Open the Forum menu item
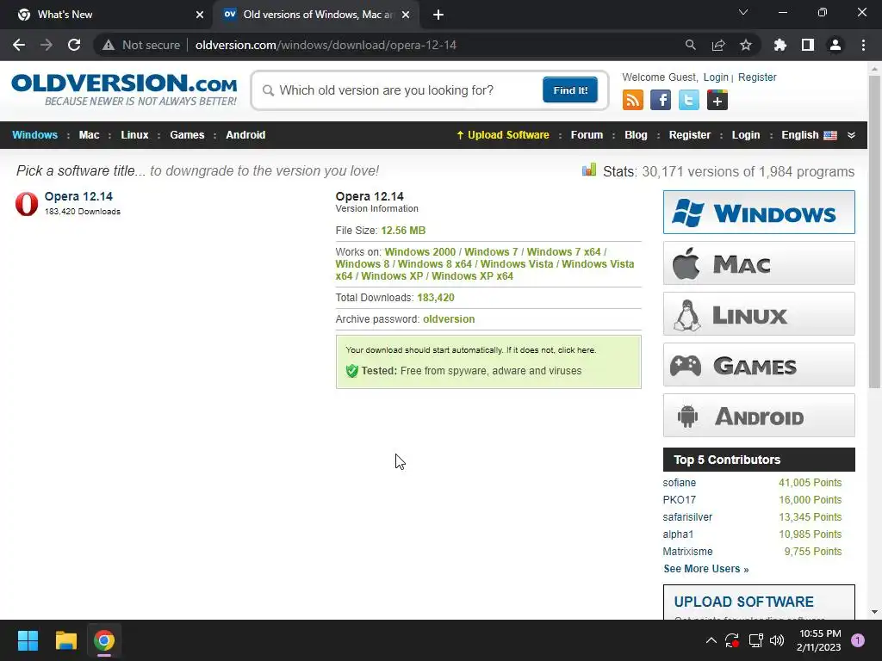 [587, 135]
